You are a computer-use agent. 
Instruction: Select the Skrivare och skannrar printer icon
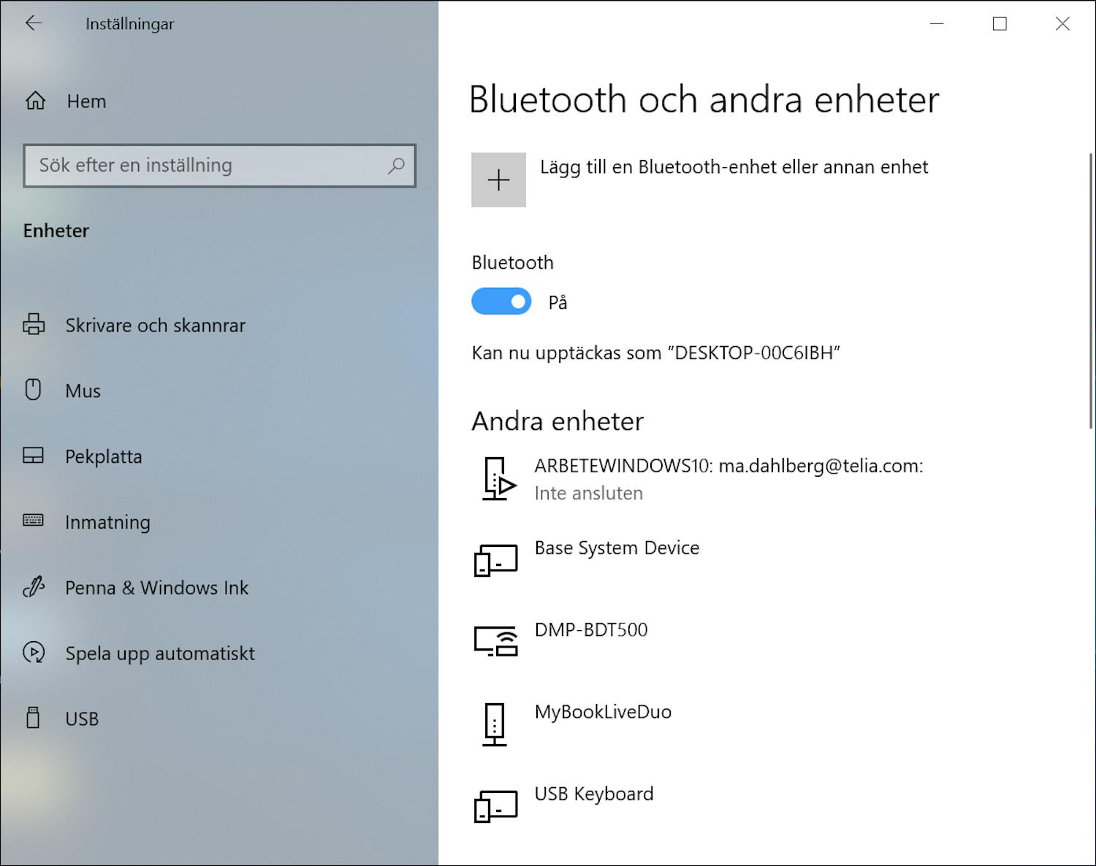coord(33,325)
